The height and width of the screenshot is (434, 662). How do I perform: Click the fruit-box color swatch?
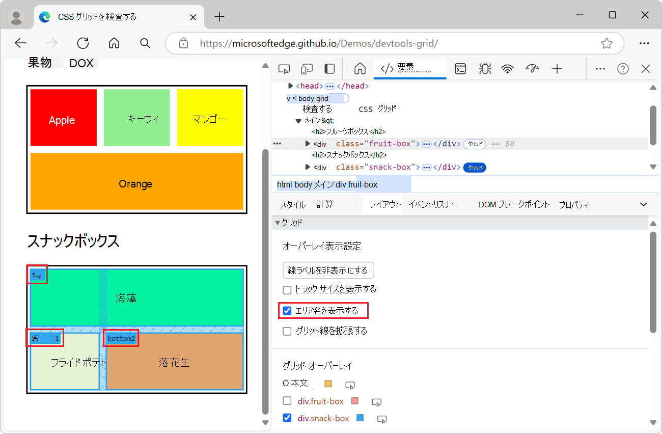[x=355, y=401]
